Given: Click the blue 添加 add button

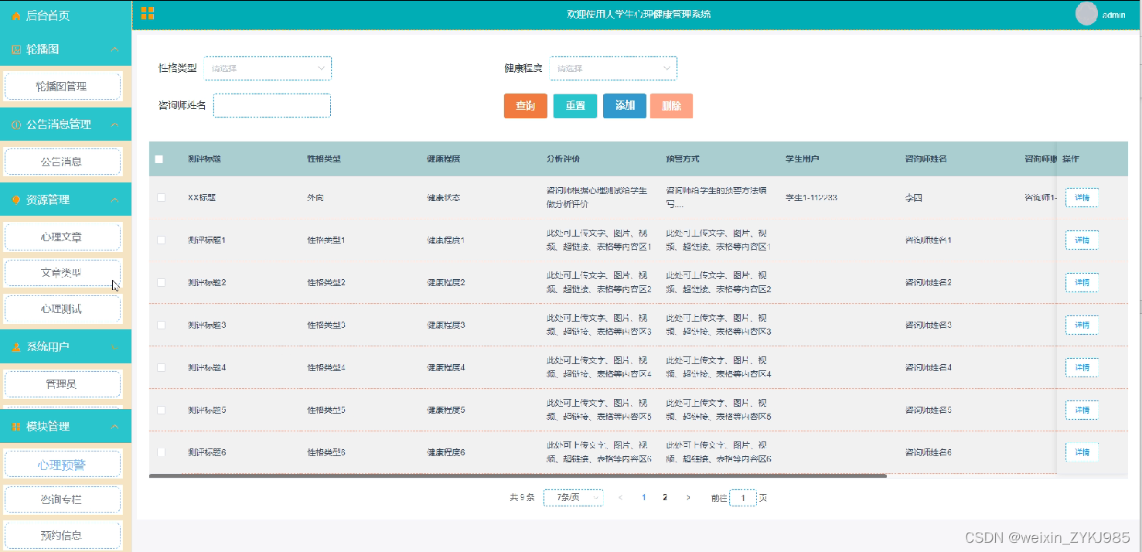Looking at the screenshot, I should [624, 106].
